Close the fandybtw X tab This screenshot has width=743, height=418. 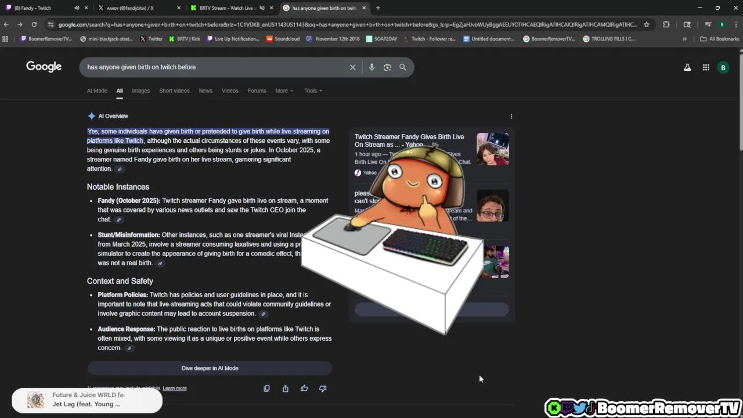[178, 8]
